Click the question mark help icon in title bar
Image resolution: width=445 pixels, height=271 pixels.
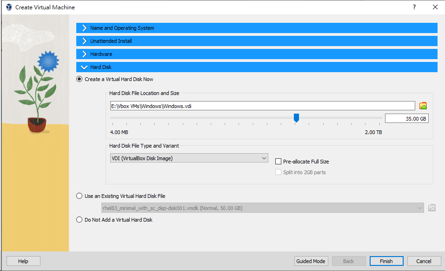(x=414, y=7)
